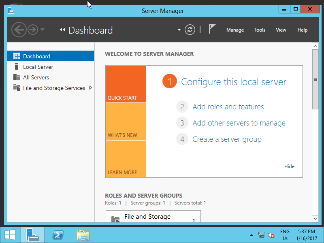Click Configure this local server
Image resolution: width=324 pixels, height=243 pixels.
coord(234,82)
